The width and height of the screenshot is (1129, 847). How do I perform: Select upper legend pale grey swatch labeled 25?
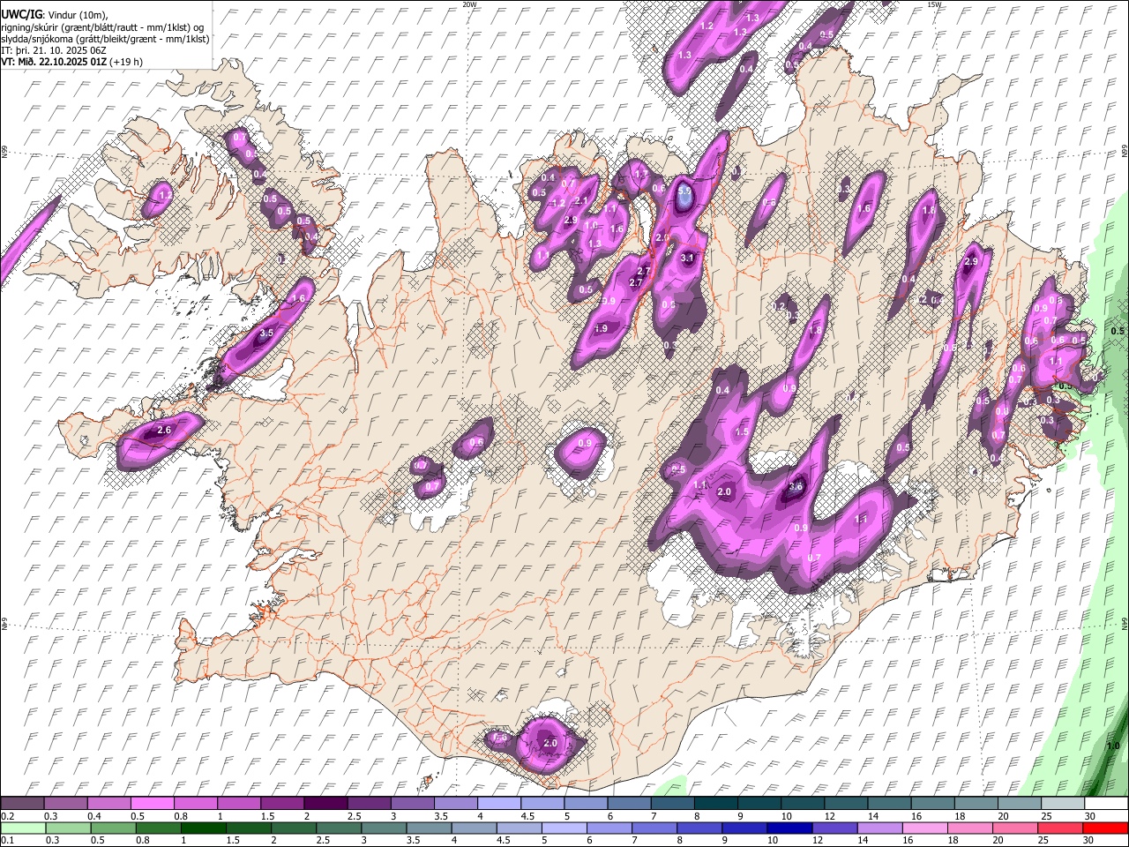(x=1063, y=803)
